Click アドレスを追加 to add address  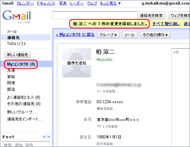[x=107, y=126]
